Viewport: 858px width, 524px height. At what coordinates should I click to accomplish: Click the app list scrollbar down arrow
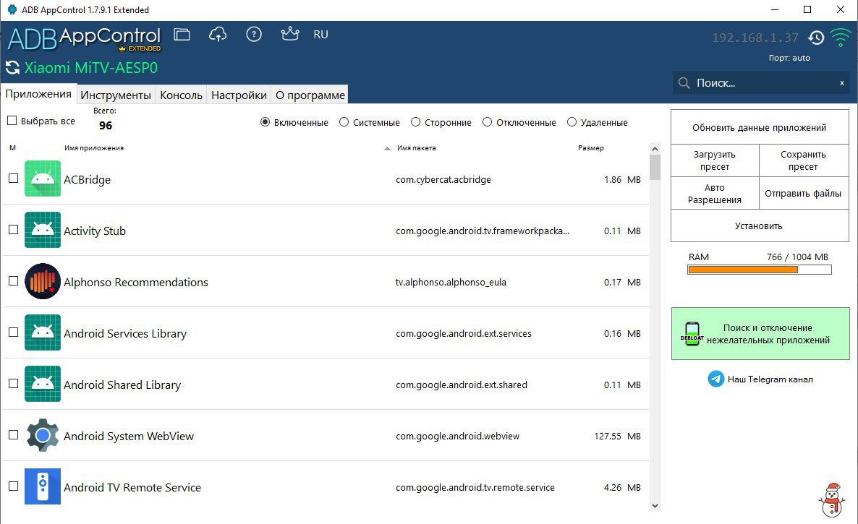655,506
